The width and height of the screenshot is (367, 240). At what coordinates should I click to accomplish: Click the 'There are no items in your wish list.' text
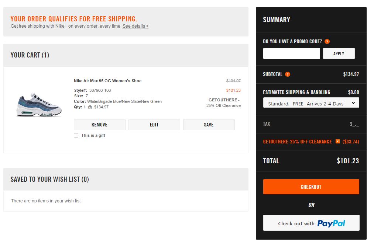[47, 201]
